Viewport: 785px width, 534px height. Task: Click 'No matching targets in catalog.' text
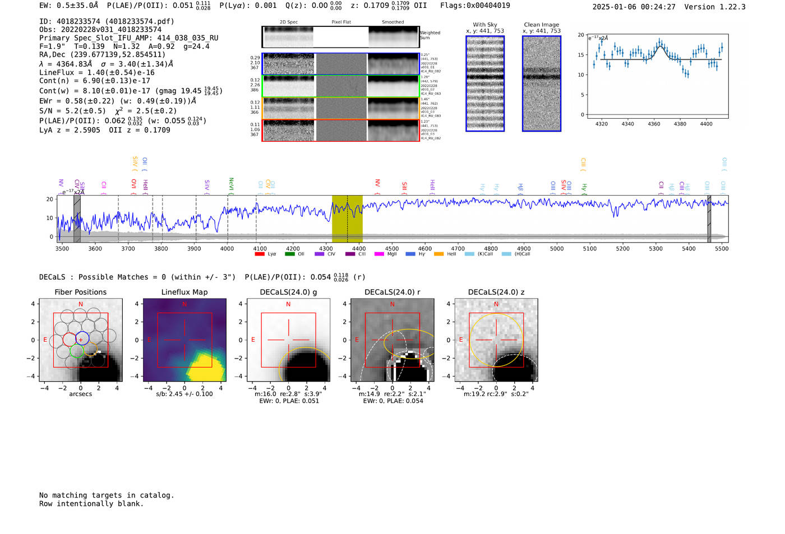pos(107,495)
